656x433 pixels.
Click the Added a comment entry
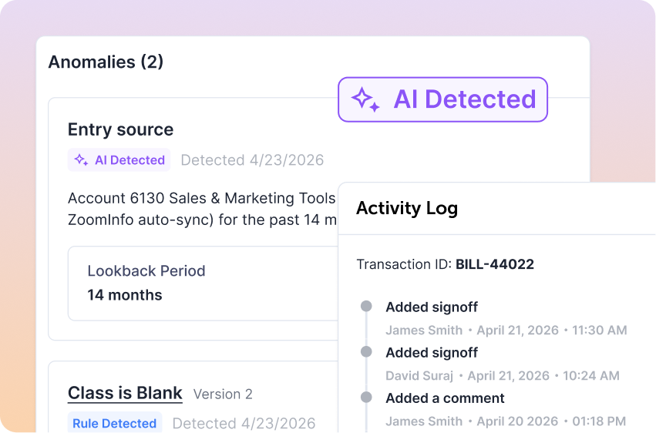pos(445,398)
